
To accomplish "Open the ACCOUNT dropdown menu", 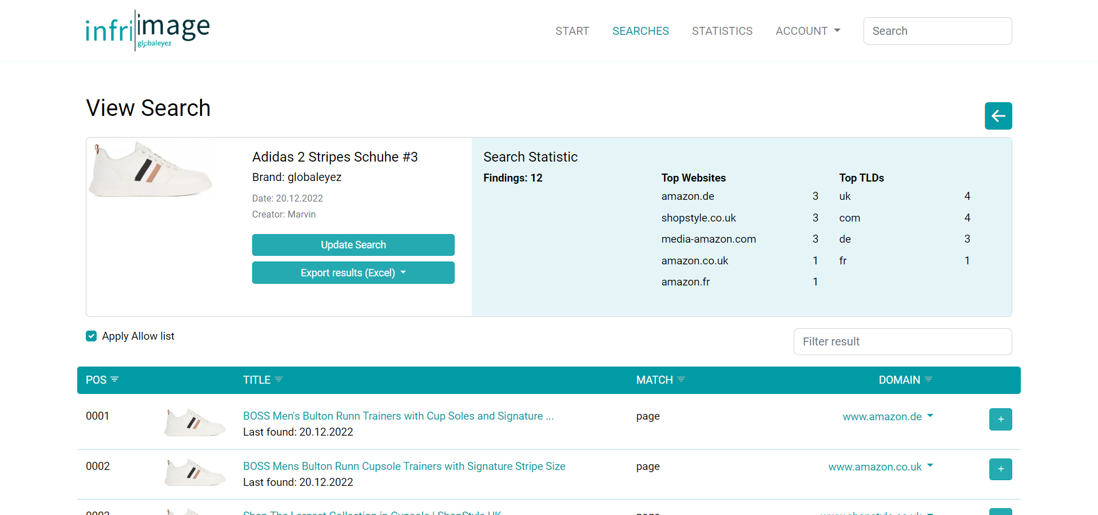I will [x=807, y=31].
